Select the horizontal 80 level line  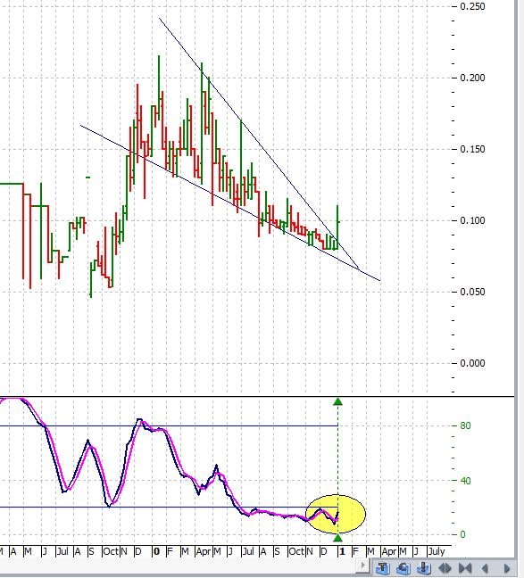(x=169, y=425)
